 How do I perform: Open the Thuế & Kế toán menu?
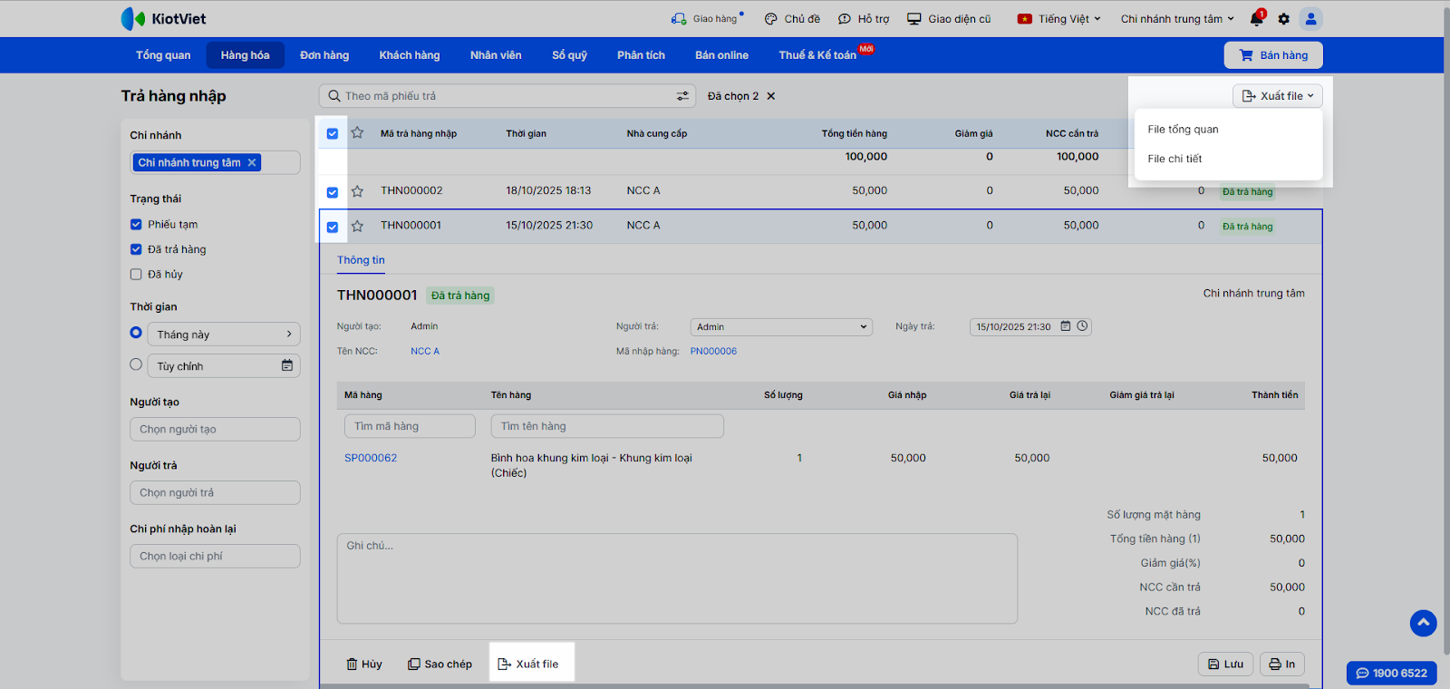pyautogui.click(x=817, y=55)
